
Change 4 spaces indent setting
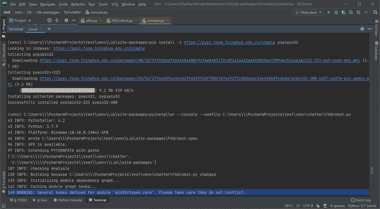click(x=337, y=206)
